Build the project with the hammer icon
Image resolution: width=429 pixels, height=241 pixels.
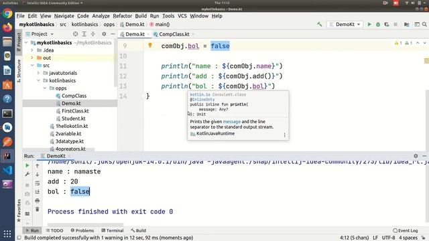319,24
